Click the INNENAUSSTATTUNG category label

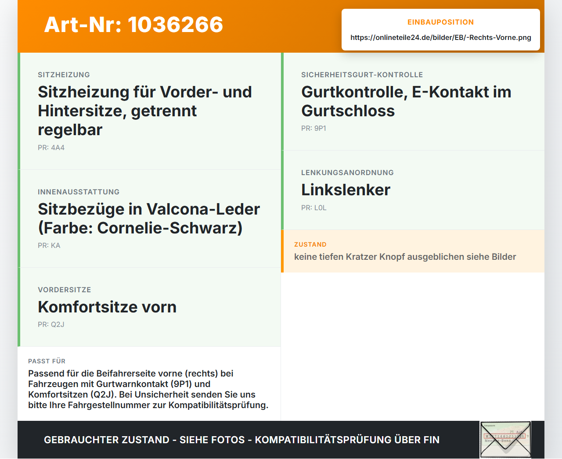(79, 192)
